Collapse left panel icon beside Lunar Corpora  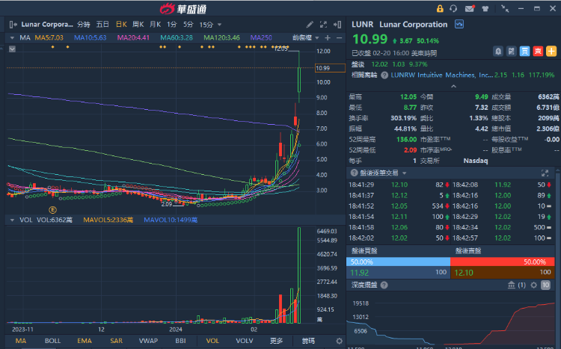pos(13,25)
